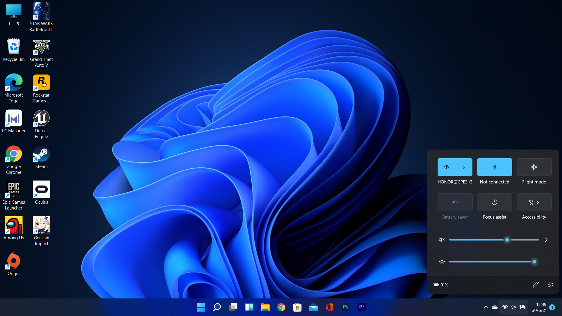
Task: Open STAR WARS Battlefront II shortcut
Action: 41,17
